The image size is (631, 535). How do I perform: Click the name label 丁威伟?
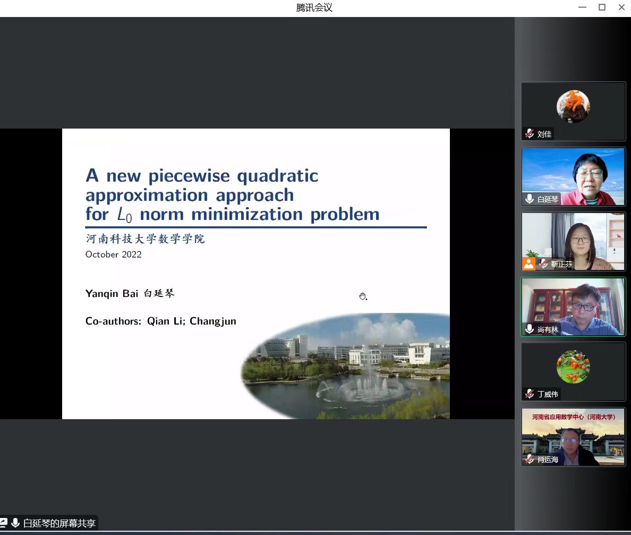(x=548, y=394)
